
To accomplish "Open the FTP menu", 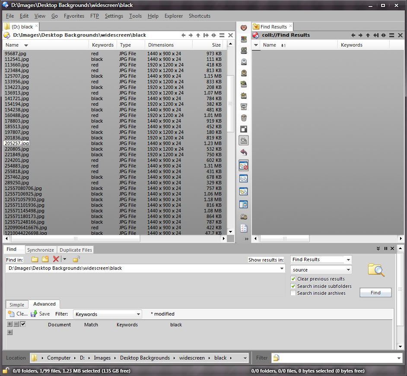I will click(x=95, y=16).
